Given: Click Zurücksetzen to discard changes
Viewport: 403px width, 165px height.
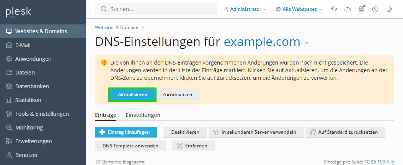Looking at the screenshot, I should point(177,95).
